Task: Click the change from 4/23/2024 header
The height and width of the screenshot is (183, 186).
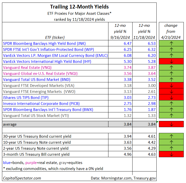Action: click(171, 32)
